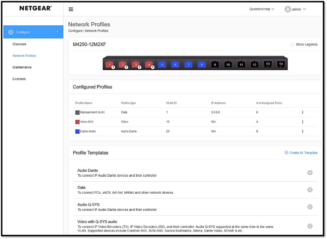
Task: Click the Configure breadcrumb link
Action: [75, 31]
